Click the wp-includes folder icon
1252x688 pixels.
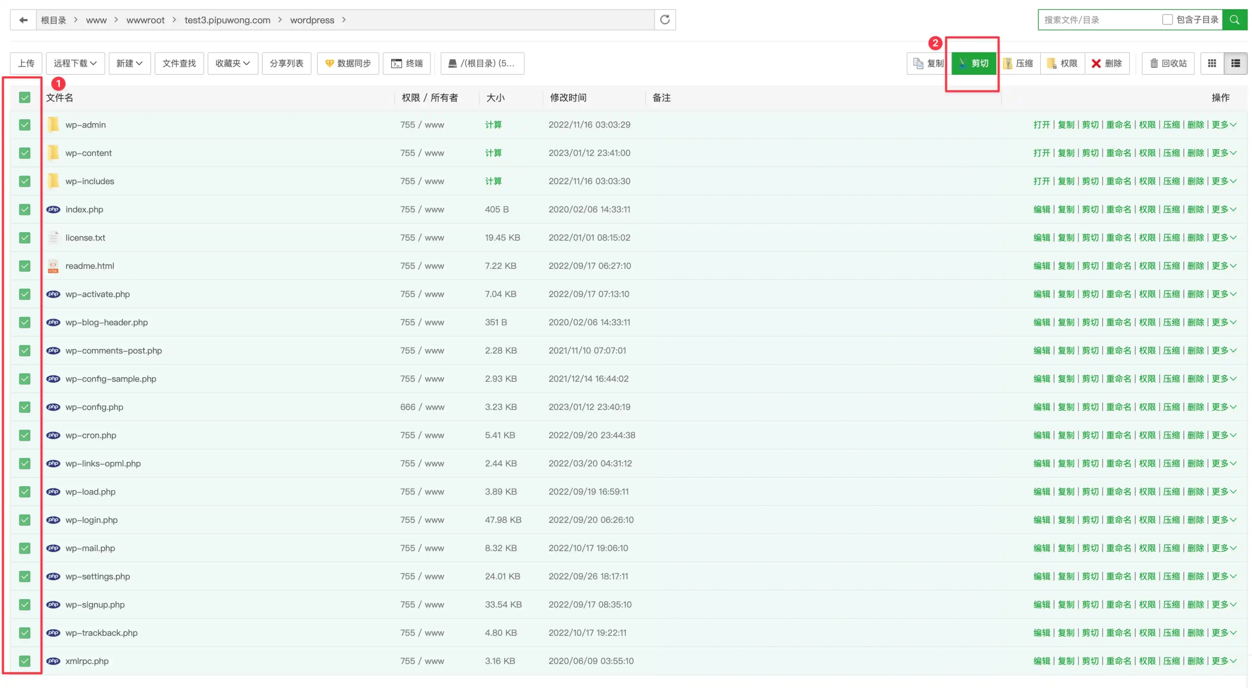click(x=53, y=181)
